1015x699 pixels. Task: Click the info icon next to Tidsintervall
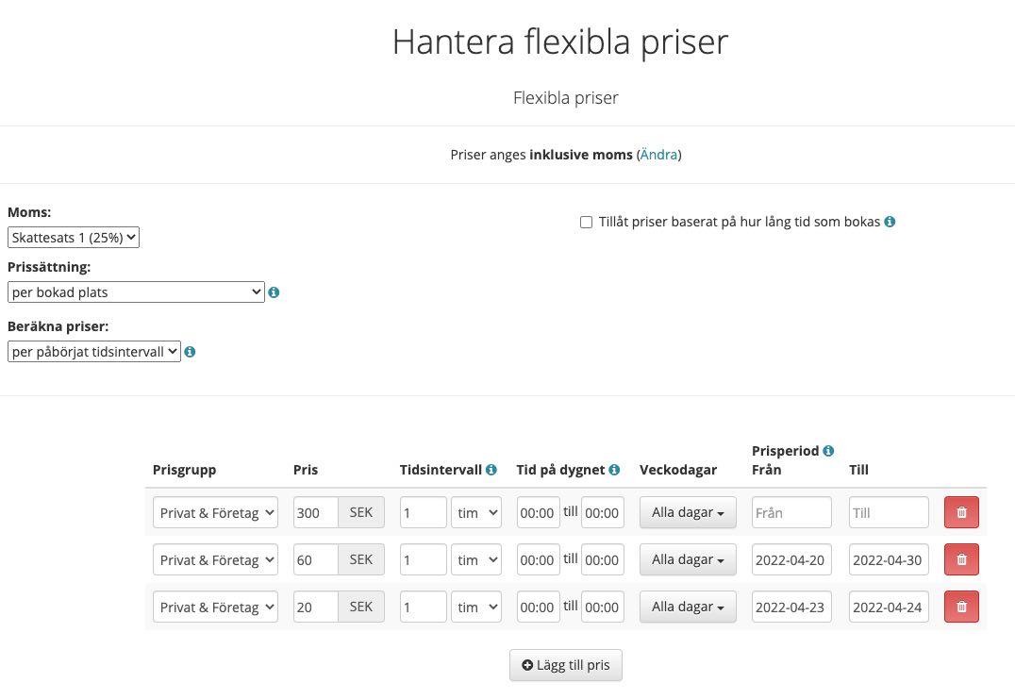point(491,469)
